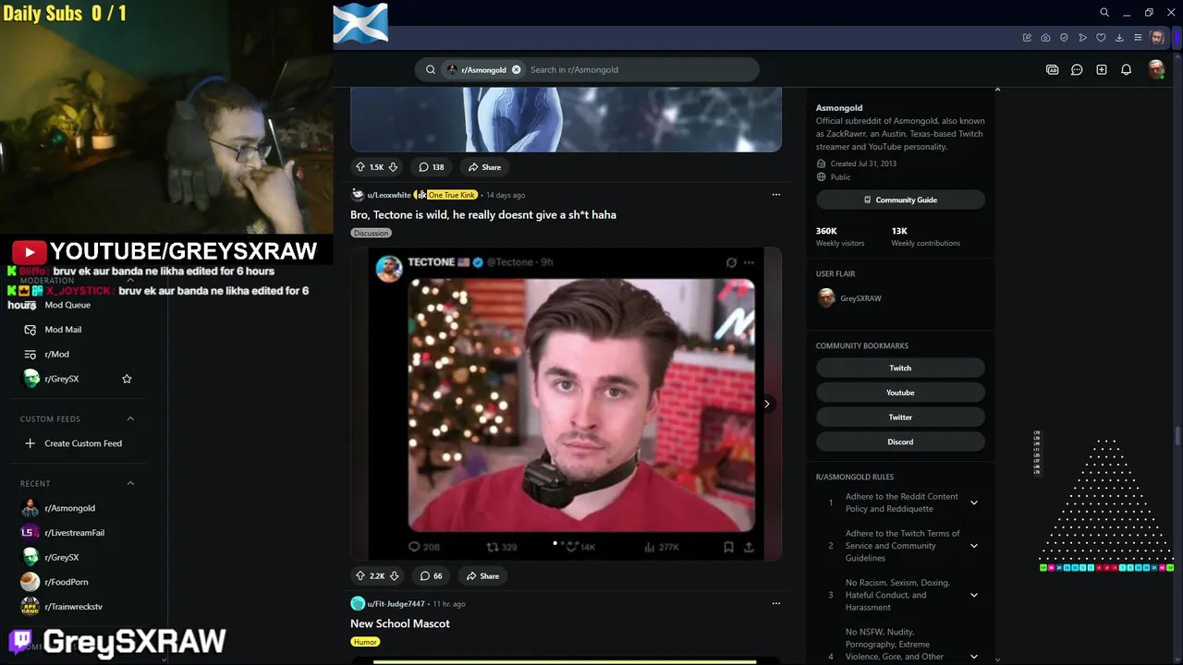Viewport: 1183px width, 665px height.
Task: Open browser downloads icon
Action: [x=1119, y=38]
